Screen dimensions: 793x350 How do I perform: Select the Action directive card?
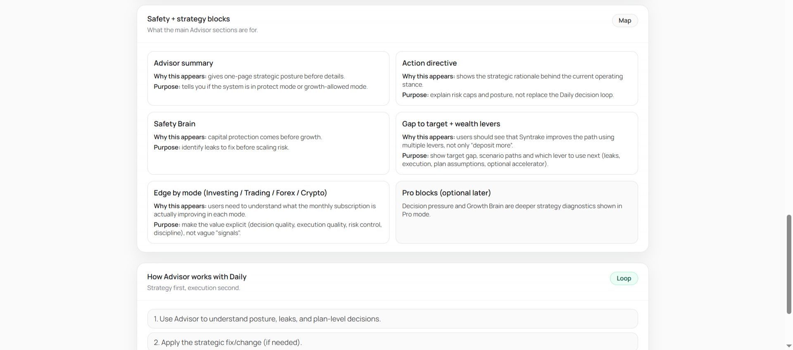pos(516,79)
